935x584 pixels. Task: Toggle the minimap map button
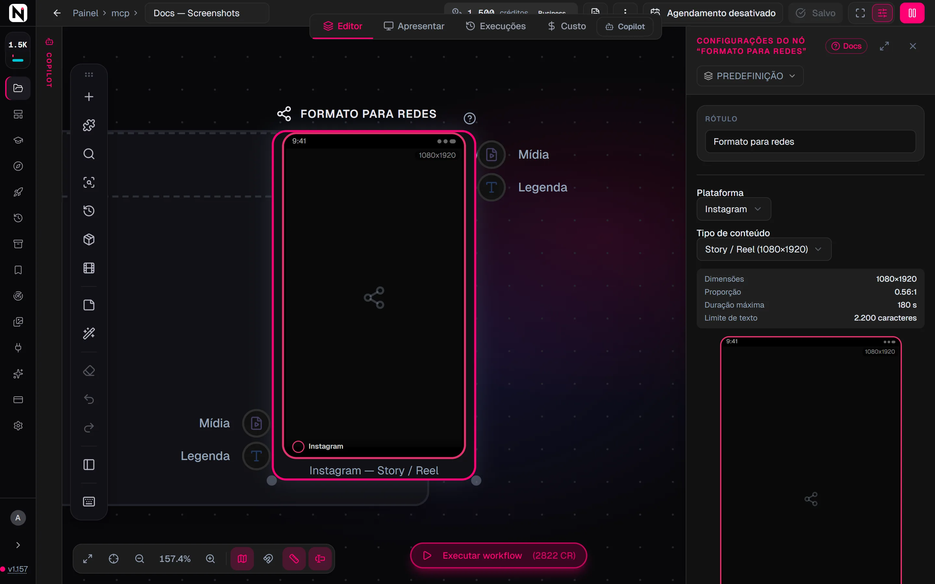pyautogui.click(x=242, y=558)
